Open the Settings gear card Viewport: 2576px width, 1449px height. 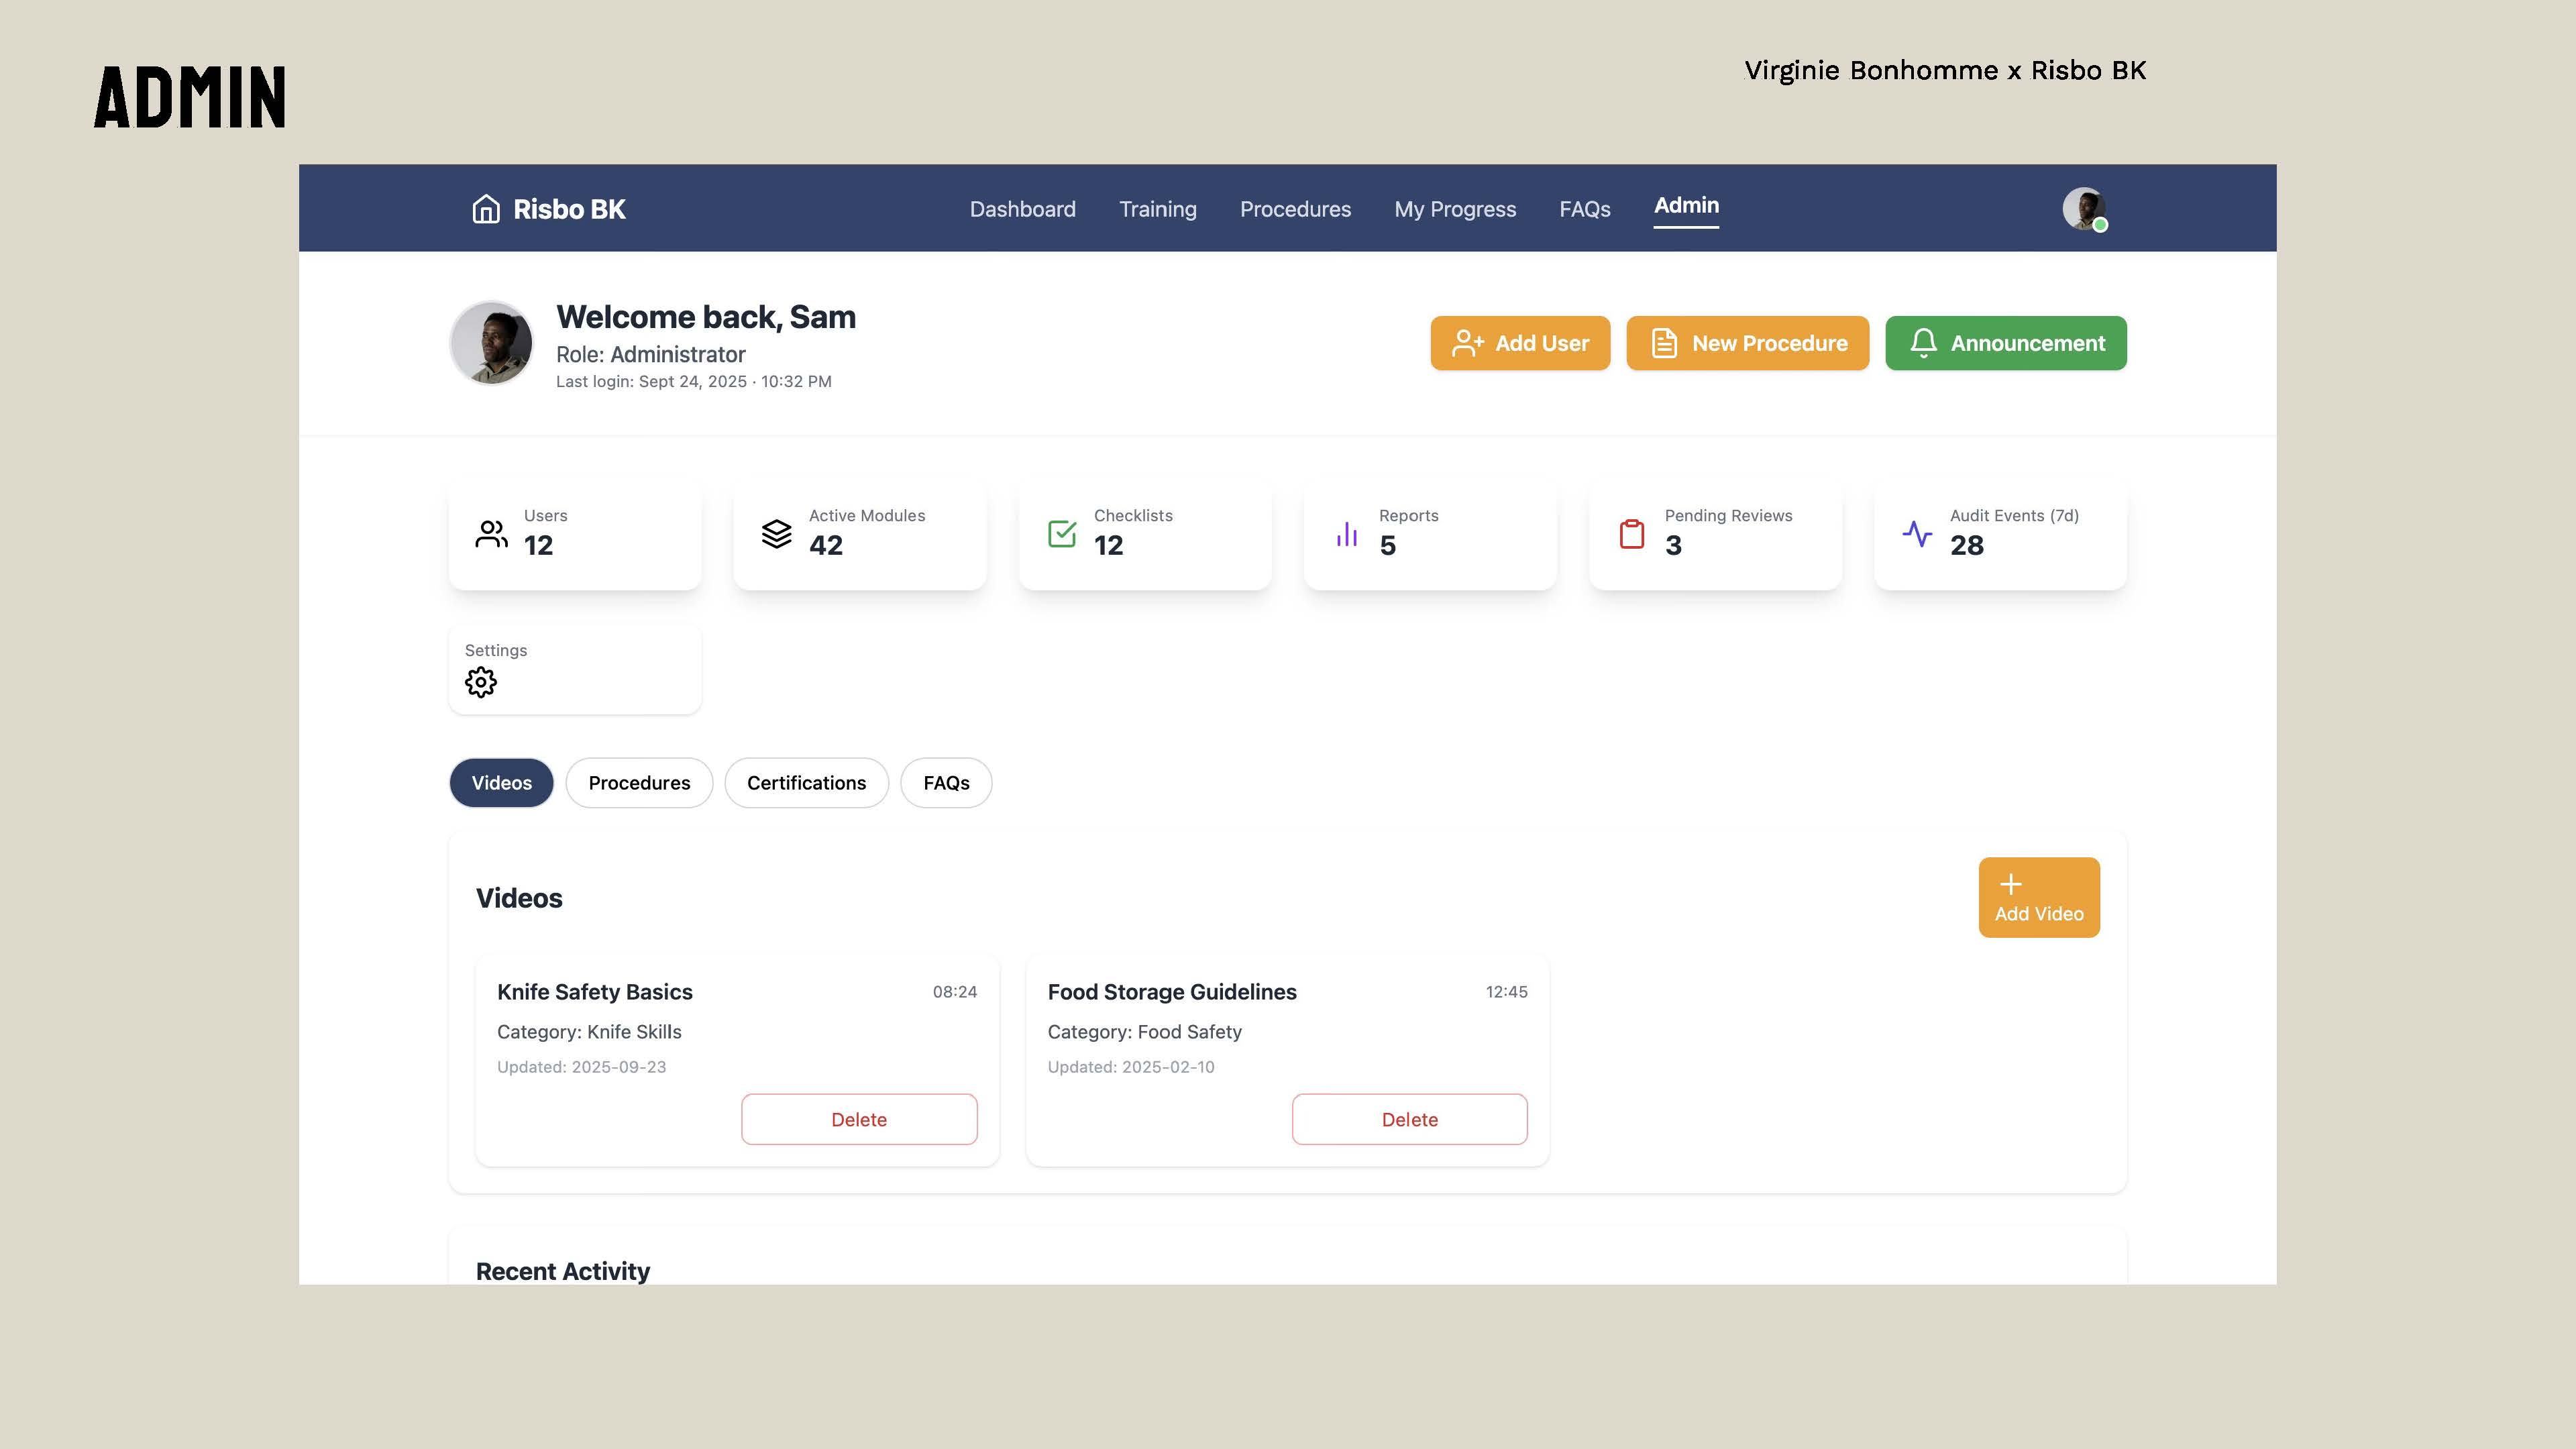pos(481,682)
